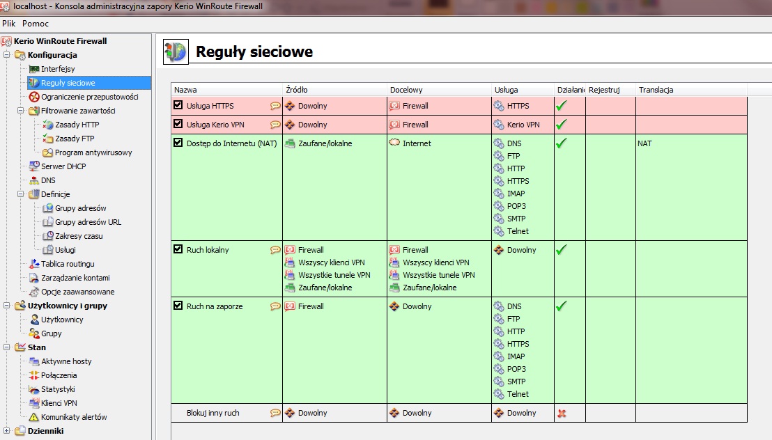Click the Klienci VPN icon
Image resolution: width=772 pixels, height=440 pixels.
click(34, 403)
